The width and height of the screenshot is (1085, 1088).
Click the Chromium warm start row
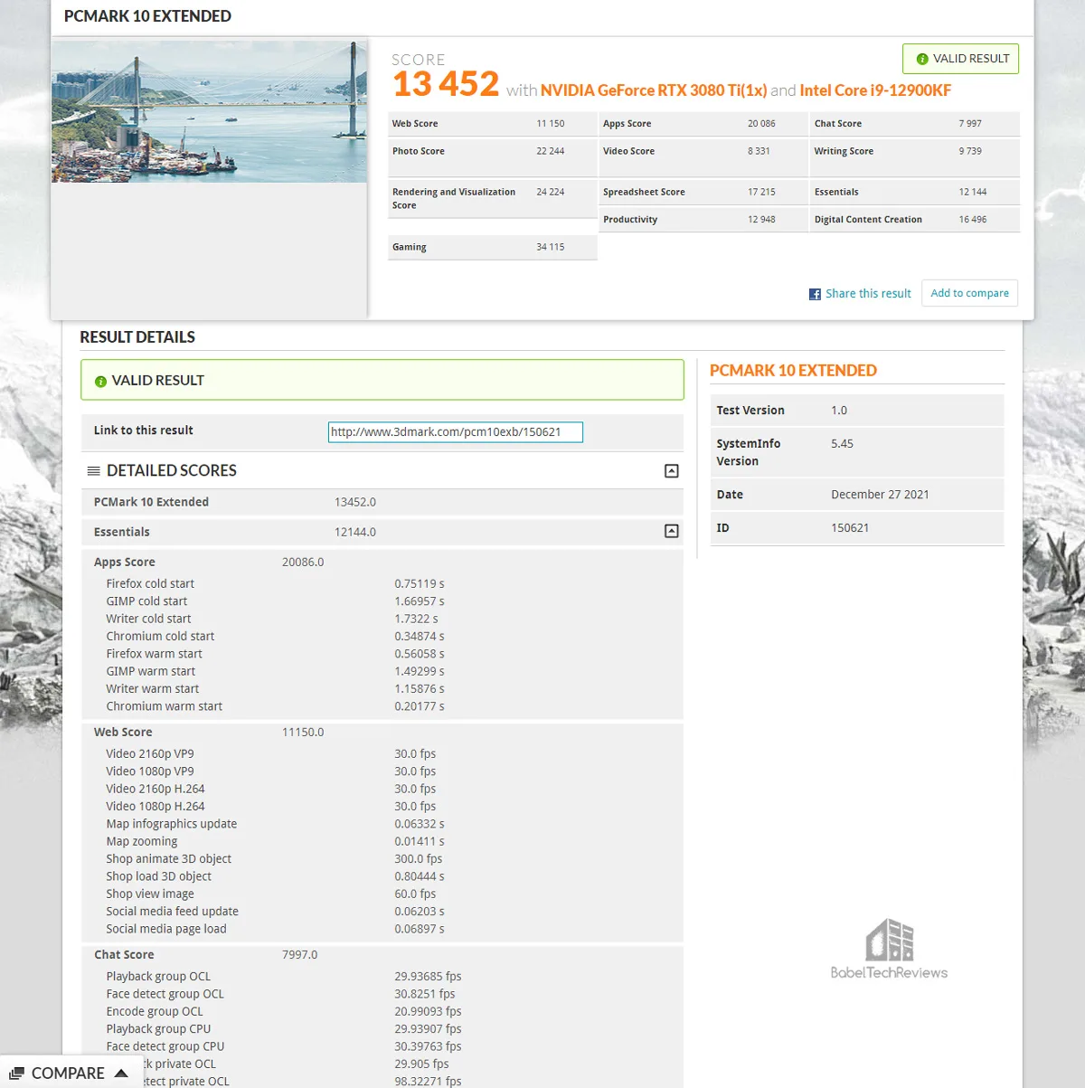pyautogui.click(x=382, y=706)
